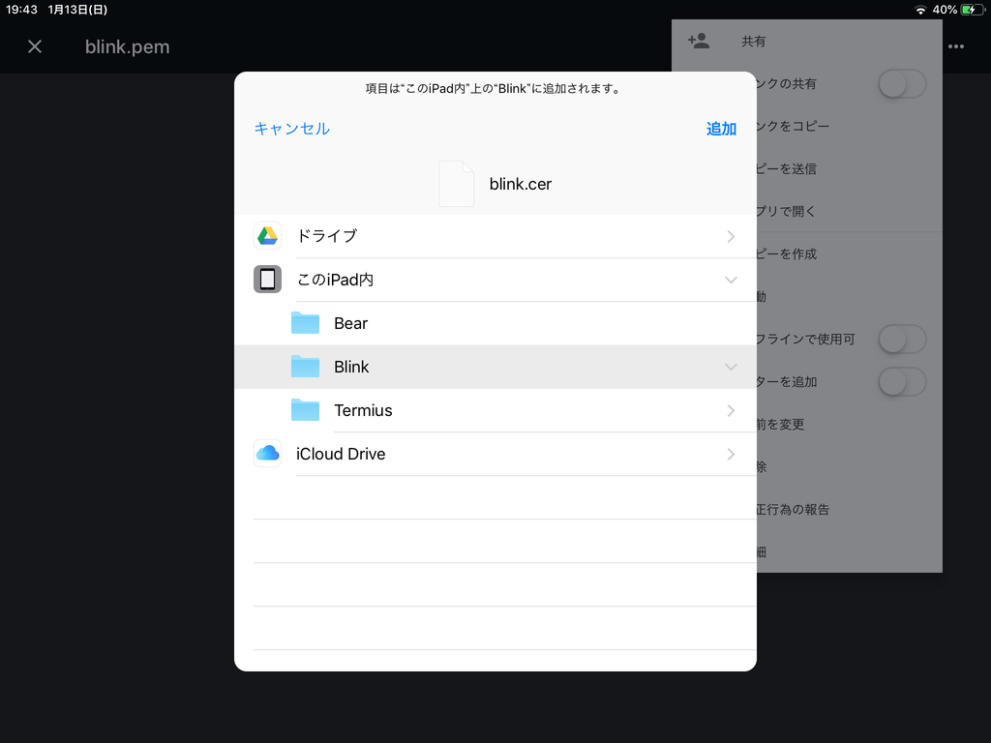The image size is (991, 743).
Task: Select the Termius folder name
Action: (364, 410)
